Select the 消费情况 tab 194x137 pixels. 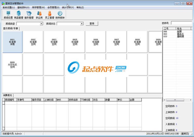pos(8,95)
